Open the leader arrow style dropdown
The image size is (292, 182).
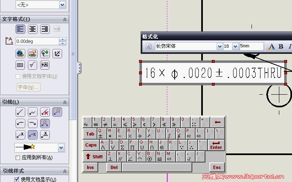61,148
